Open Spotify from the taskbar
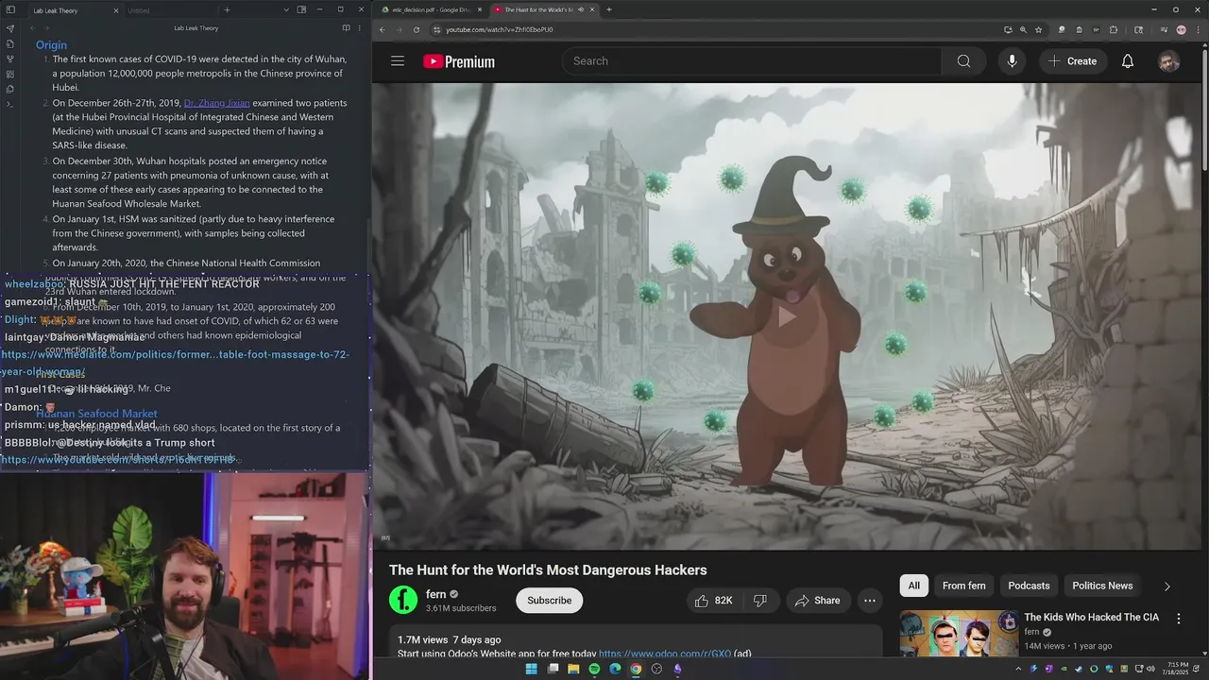This screenshot has width=1209, height=680. (594, 669)
